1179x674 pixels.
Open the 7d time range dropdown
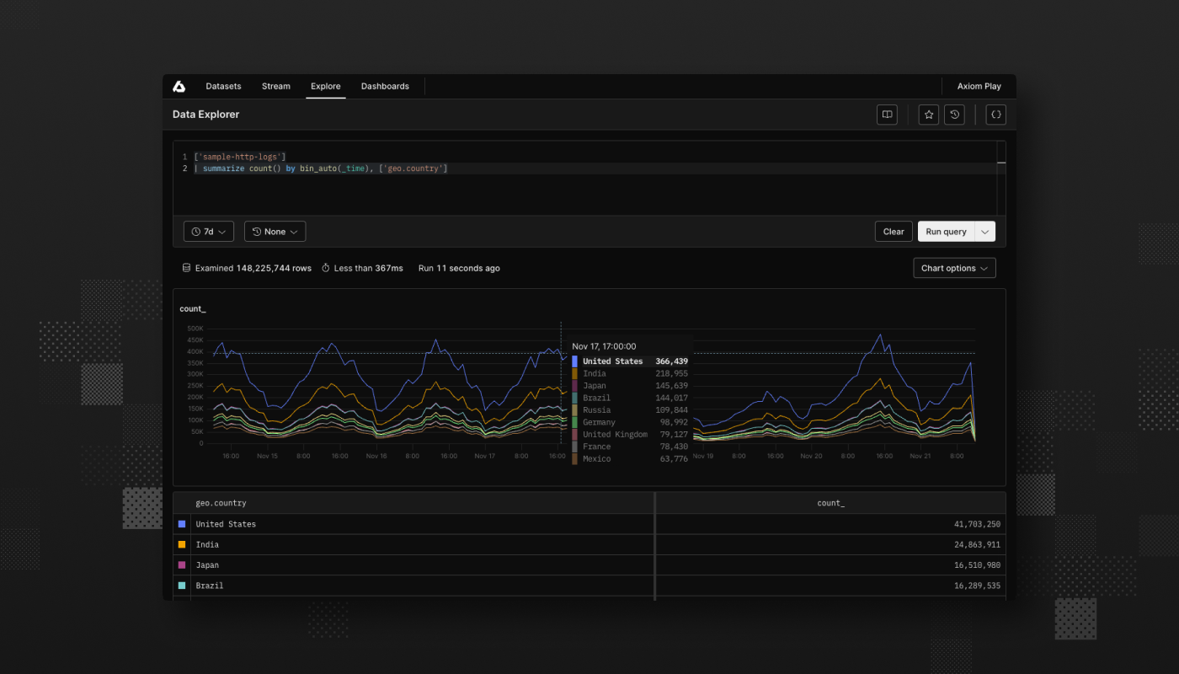(208, 231)
